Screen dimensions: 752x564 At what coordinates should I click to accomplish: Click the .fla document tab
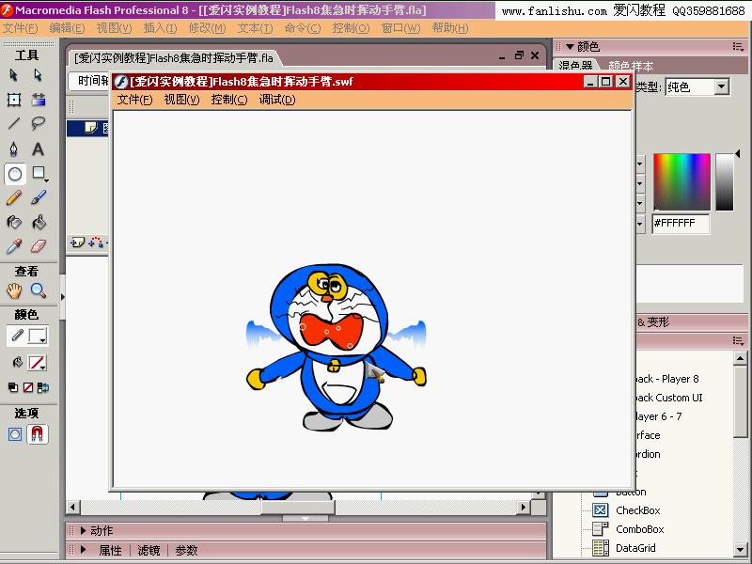pyautogui.click(x=174, y=58)
